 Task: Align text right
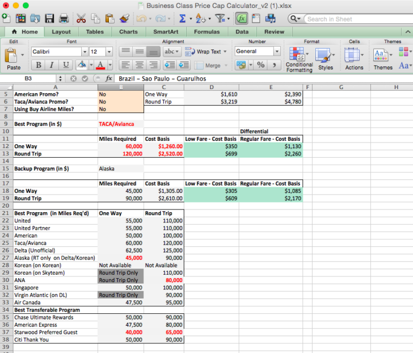pyautogui.click(x=153, y=65)
